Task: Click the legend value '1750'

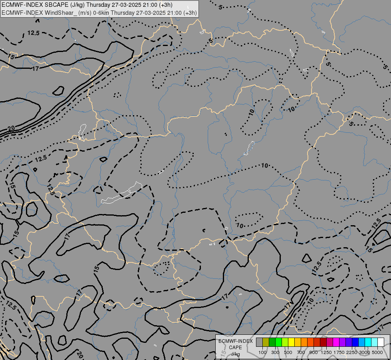Action: [339, 352]
